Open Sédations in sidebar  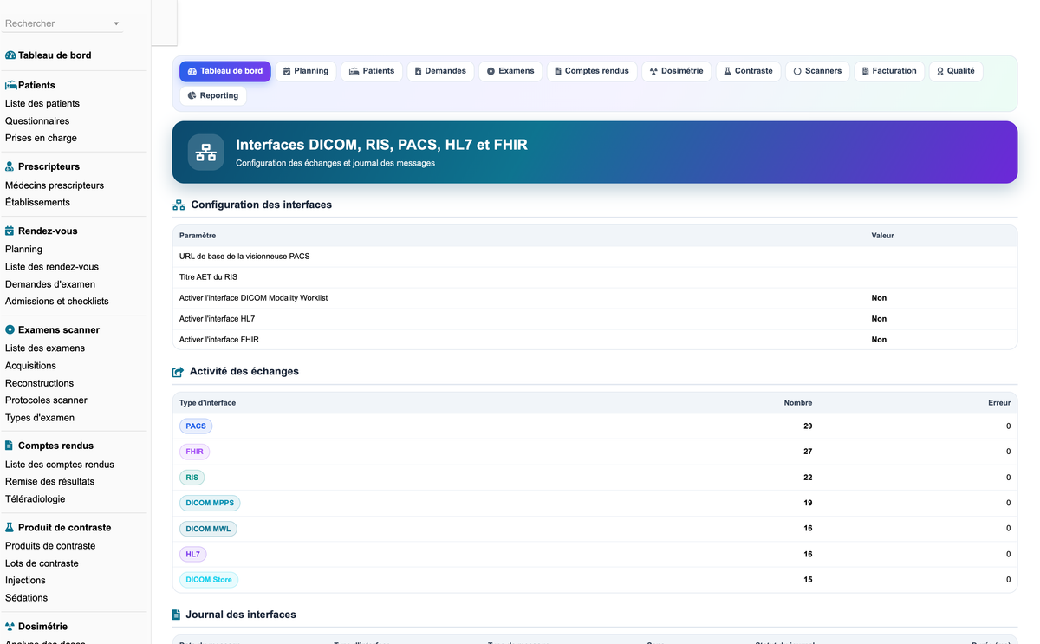tap(26, 598)
